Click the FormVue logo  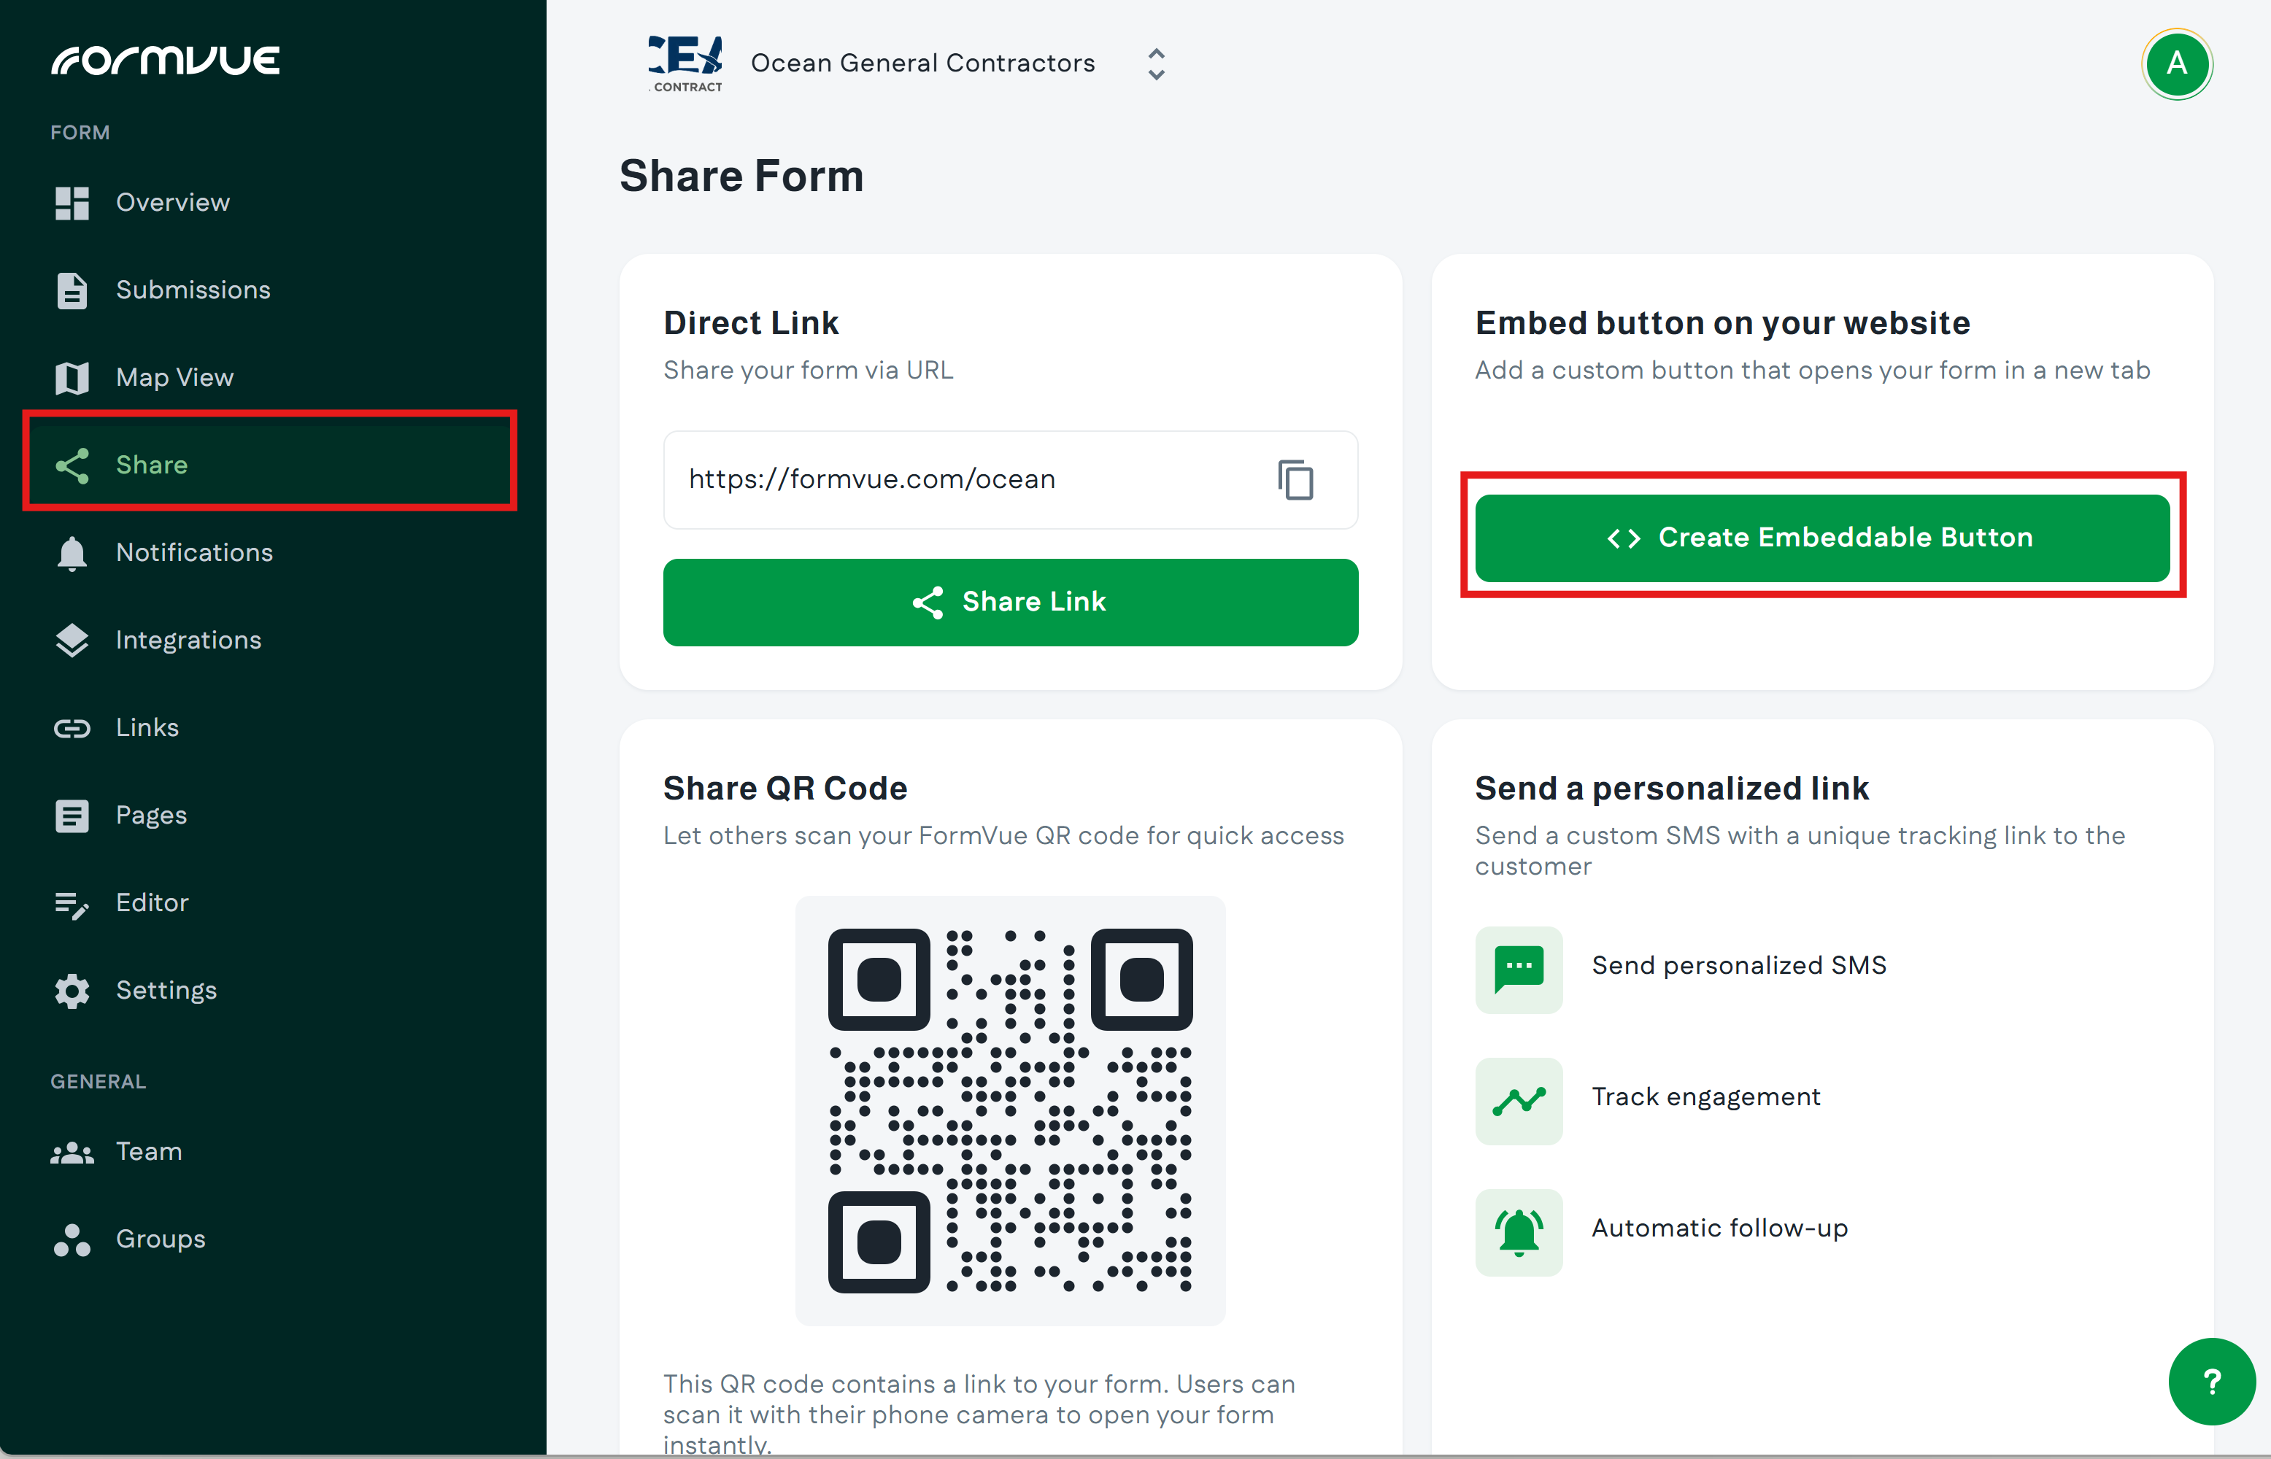pyautogui.click(x=166, y=61)
